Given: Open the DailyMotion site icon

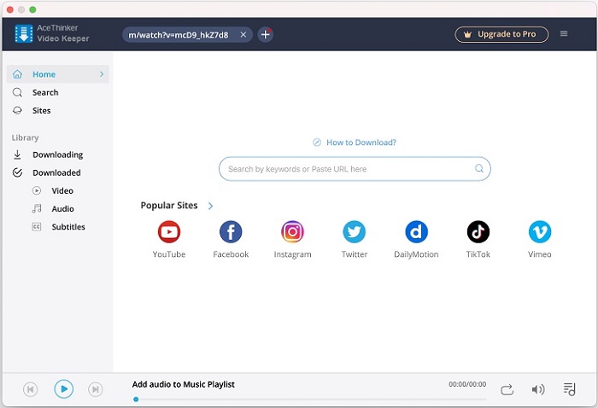Looking at the screenshot, I should (x=416, y=232).
